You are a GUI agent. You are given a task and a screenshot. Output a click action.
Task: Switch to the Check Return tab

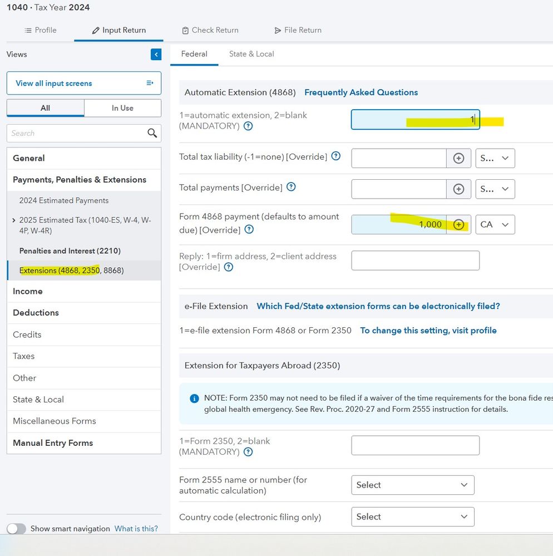[x=210, y=30]
